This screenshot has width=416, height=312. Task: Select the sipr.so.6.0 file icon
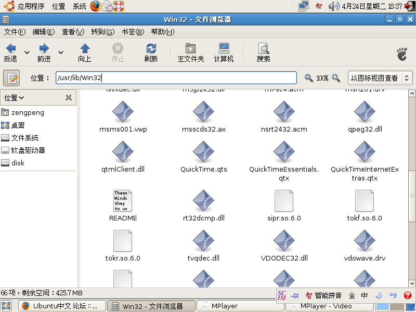pyautogui.click(x=284, y=201)
